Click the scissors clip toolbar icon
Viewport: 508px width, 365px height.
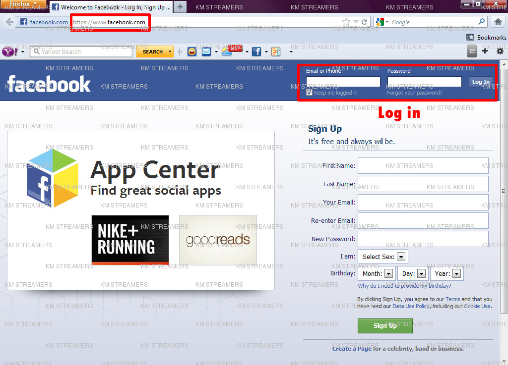[x=276, y=52]
